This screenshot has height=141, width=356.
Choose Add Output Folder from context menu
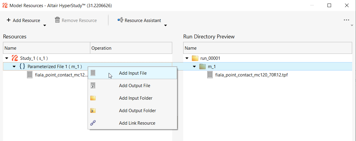click(132, 111)
